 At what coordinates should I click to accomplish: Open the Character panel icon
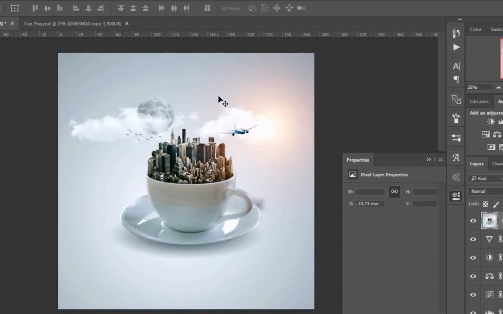click(x=456, y=66)
